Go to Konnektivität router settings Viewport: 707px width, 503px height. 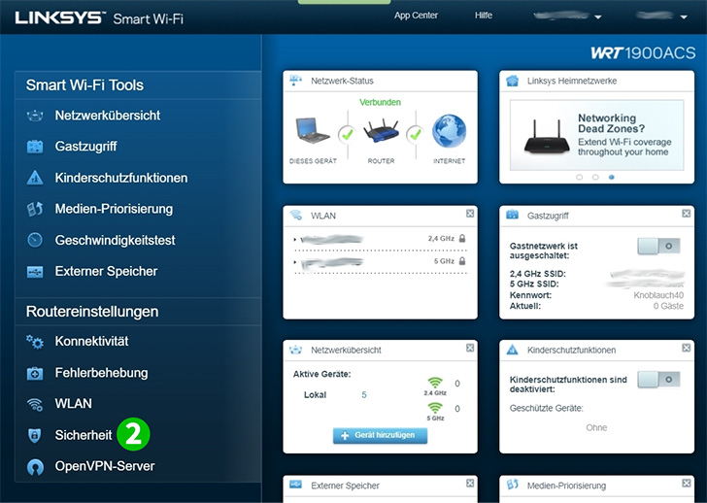click(91, 341)
